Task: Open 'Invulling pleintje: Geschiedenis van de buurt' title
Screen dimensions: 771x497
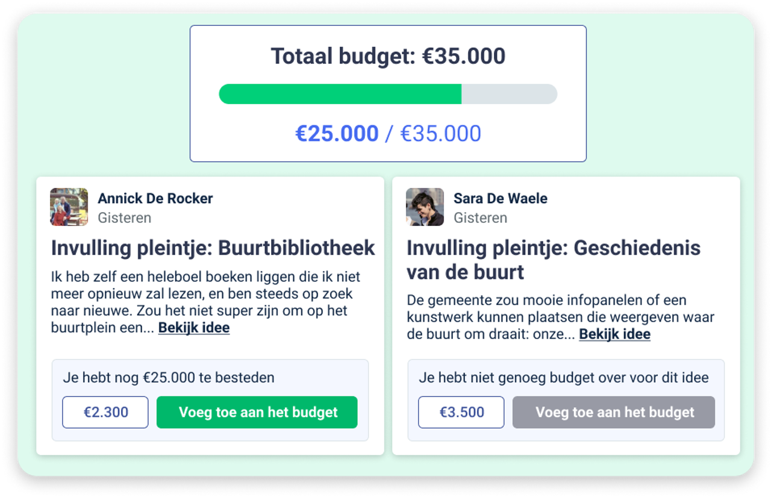Action: coord(554,260)
